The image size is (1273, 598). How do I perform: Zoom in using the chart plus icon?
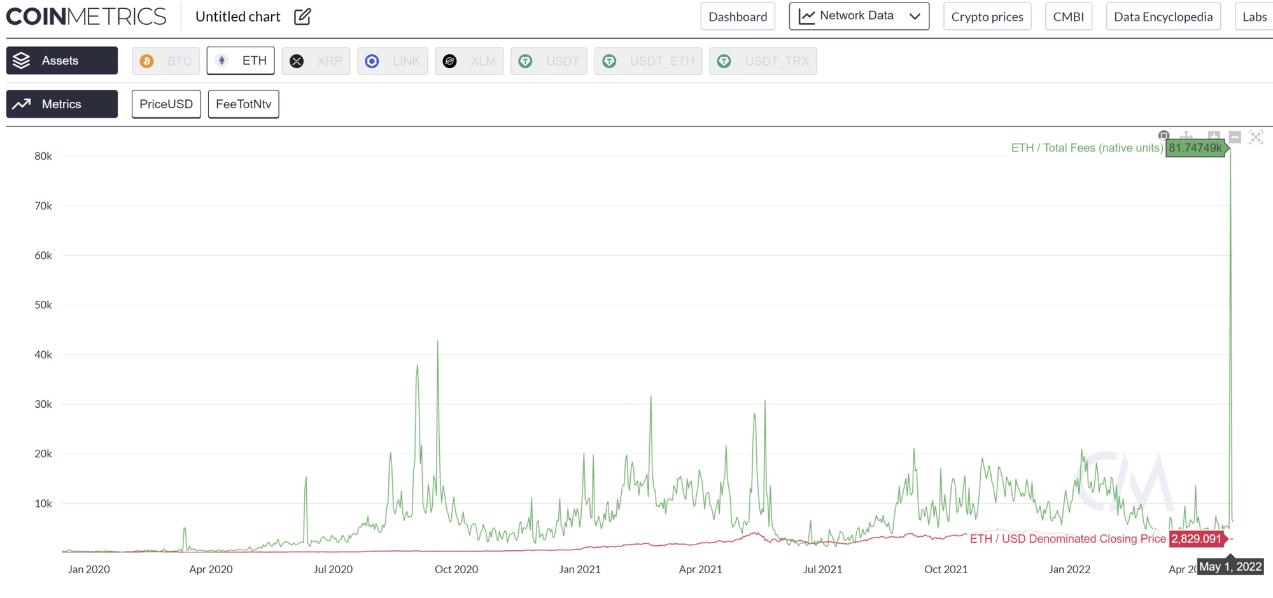(1213, 136)
